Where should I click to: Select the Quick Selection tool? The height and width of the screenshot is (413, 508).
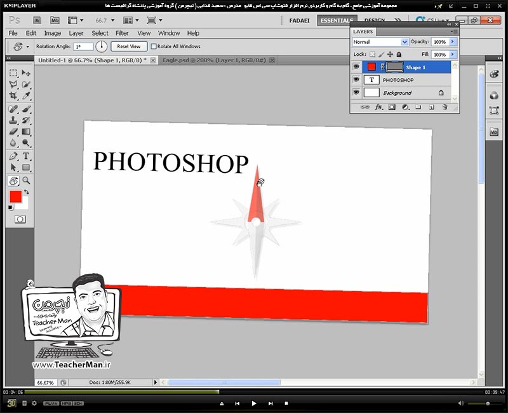point(26,85)
